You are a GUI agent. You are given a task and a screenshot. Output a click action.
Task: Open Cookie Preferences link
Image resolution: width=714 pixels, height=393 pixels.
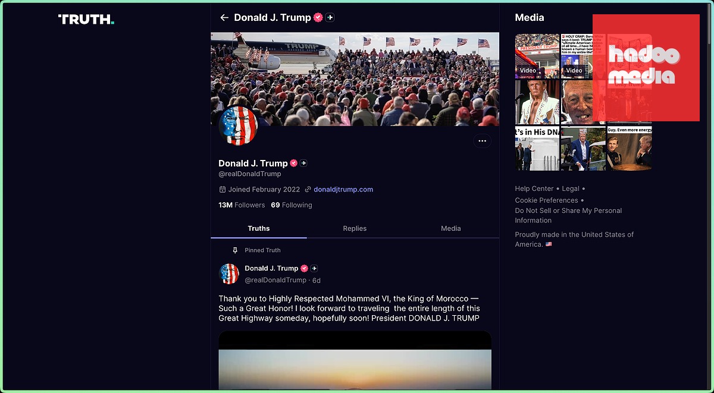click(546, 200)
